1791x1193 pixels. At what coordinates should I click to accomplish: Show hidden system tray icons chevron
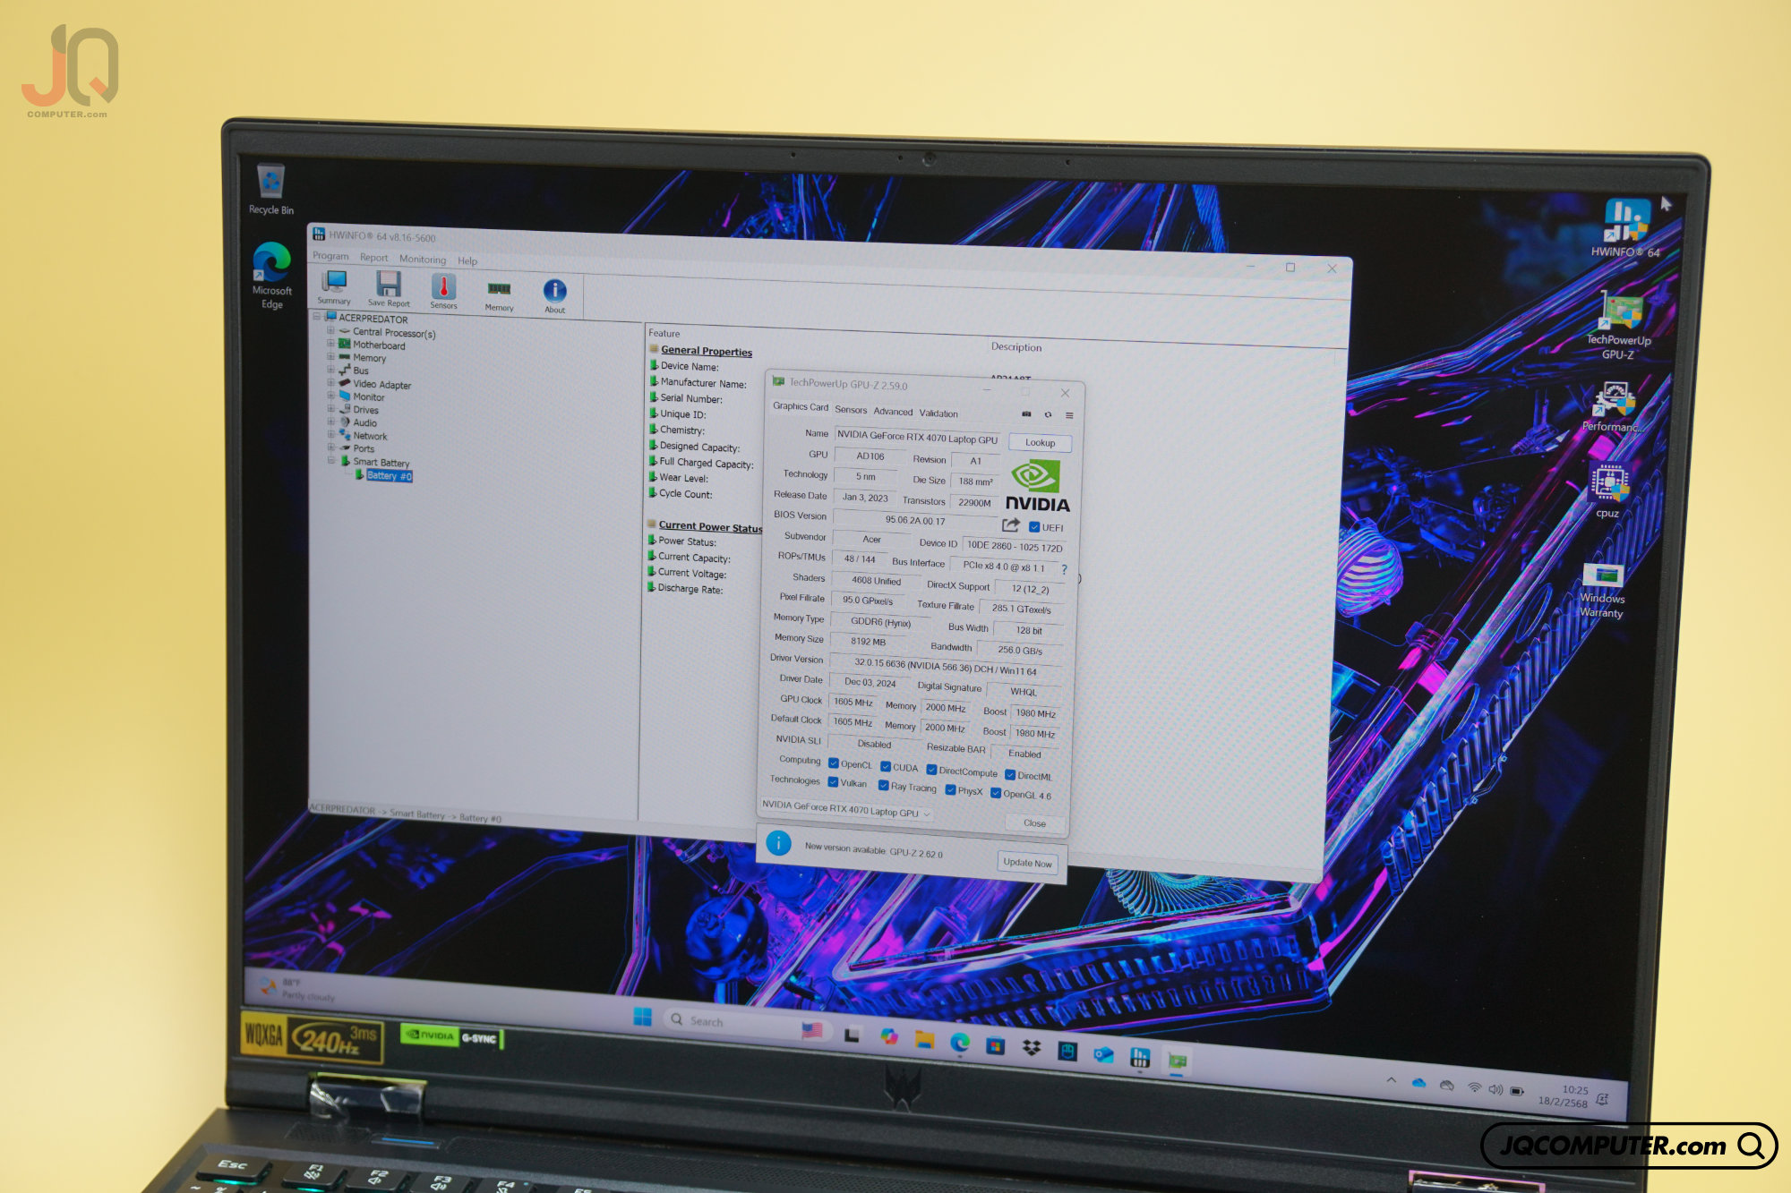pos(1391,1081)
